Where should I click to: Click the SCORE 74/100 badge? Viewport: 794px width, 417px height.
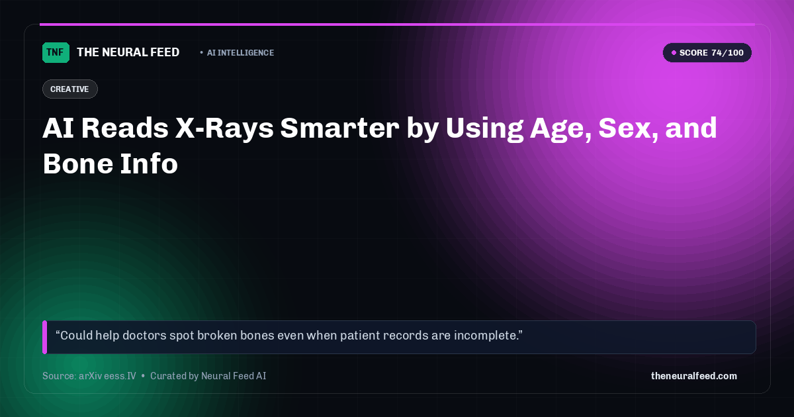point(707,52)
